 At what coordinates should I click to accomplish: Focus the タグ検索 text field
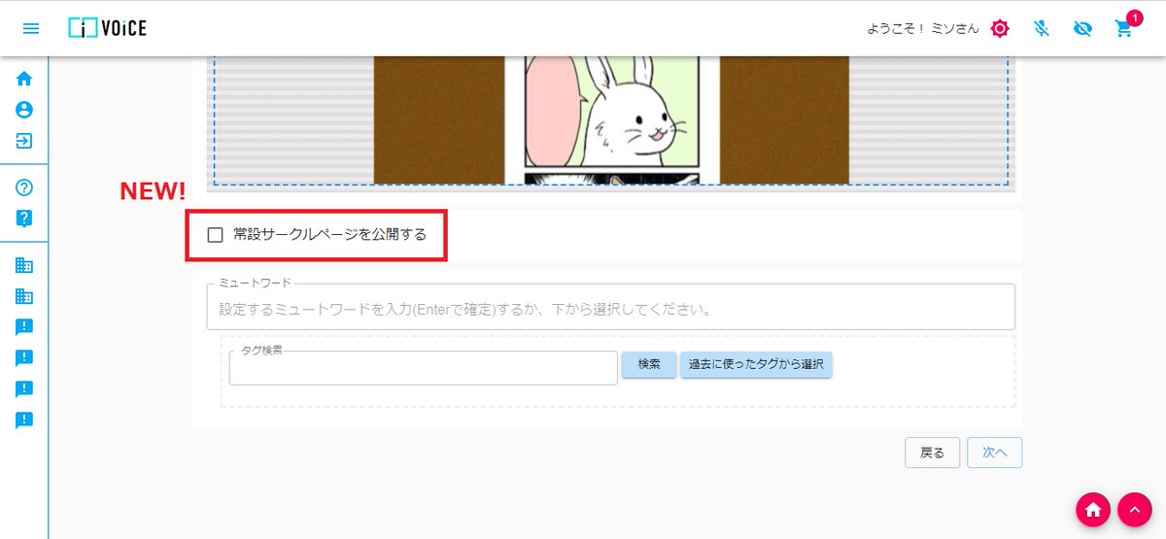pyautogui.click(x=424, y=367)
